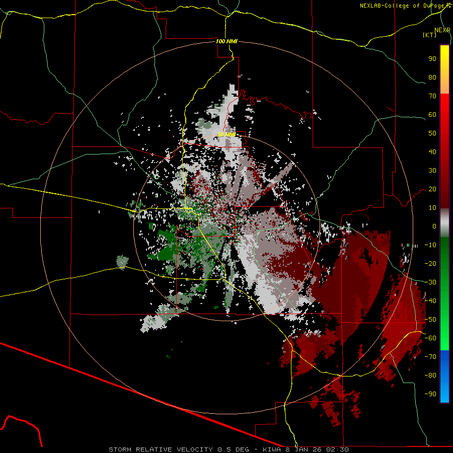Image resolution: width=453 pixels, height=453 pixels.
Task: Click the -40 value on the velocity scale
Action: 430,301
